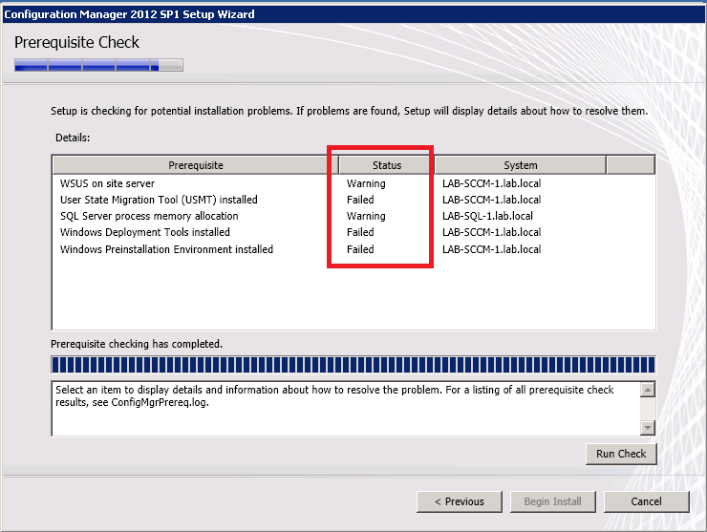Click the prerequisite check progress bar
Viewport: 707px width, 532px height.
[353, 365]
